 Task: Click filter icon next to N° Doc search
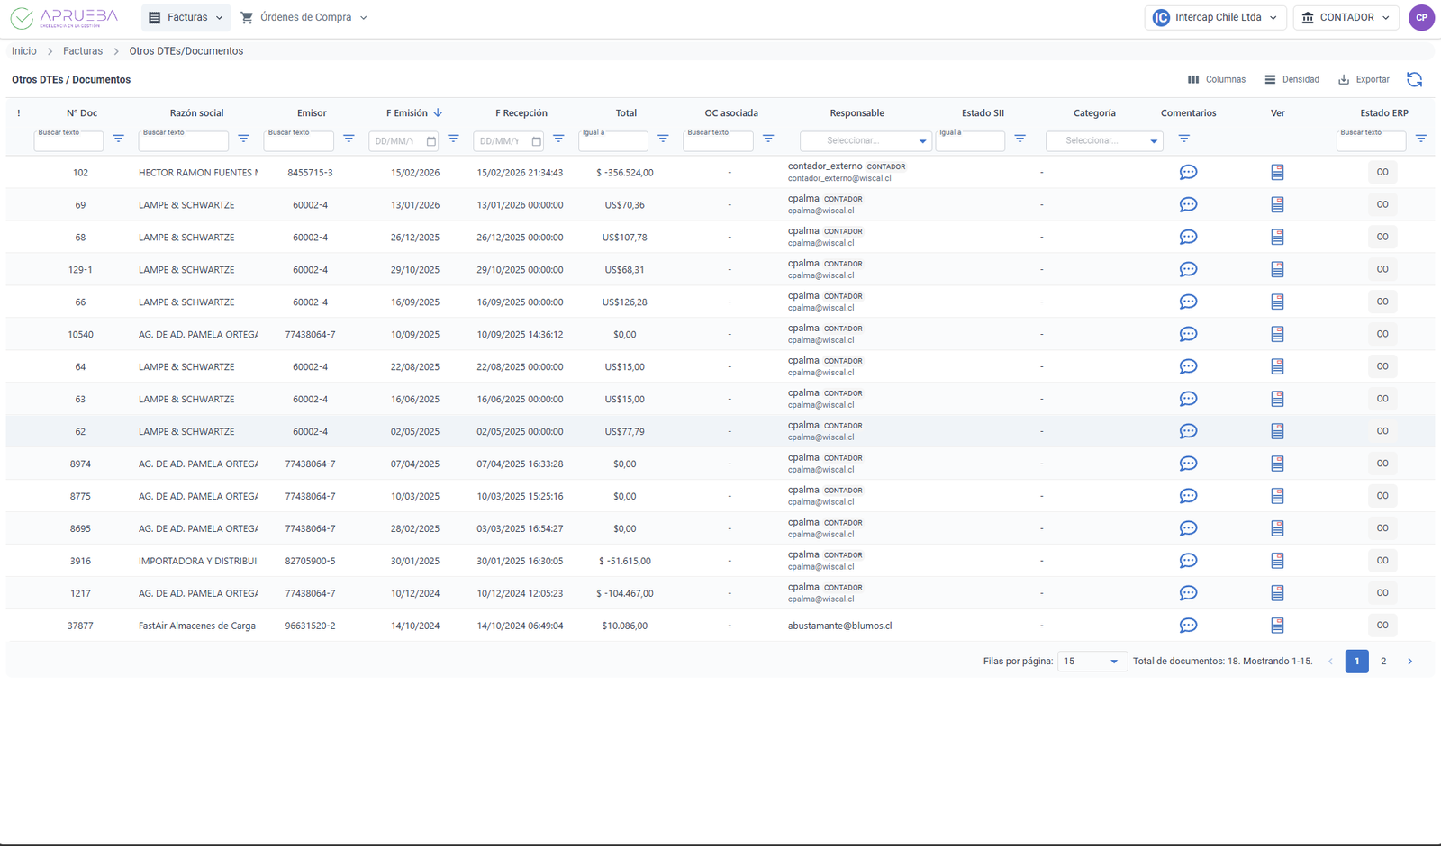tap(118, 139)
